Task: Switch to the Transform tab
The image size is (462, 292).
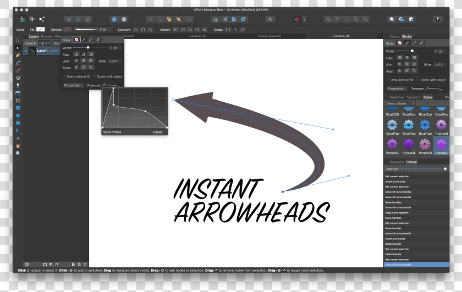Action: coord(414,97)
